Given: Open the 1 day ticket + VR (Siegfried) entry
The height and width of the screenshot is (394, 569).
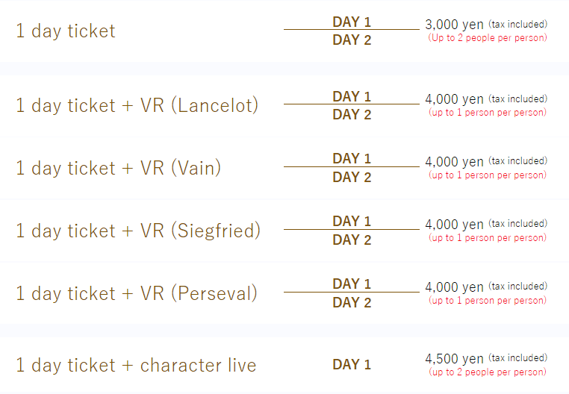Looking at the screenshot, I should point(138,231).
